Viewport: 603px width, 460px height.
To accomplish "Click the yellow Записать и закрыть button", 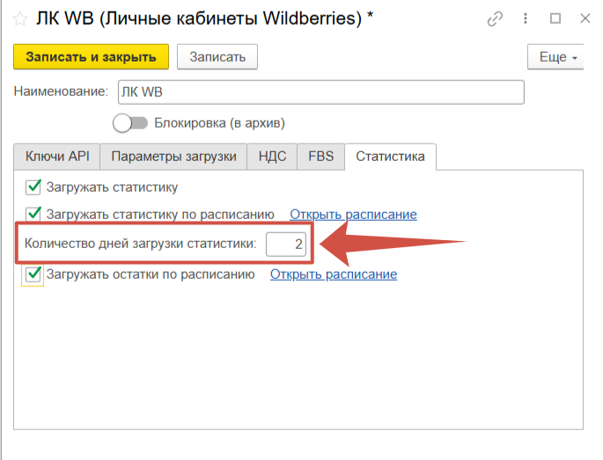I will pos(91,56).
